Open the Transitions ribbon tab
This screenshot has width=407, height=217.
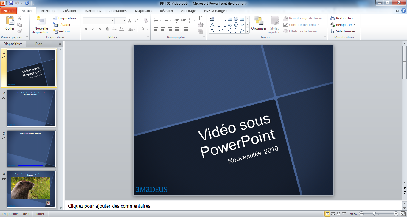pyautogui.click(x=93, y=11)
